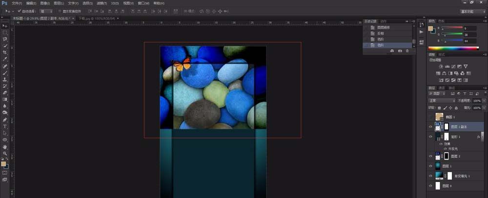Select the Crop tool in toolbar

coord(5,52)
